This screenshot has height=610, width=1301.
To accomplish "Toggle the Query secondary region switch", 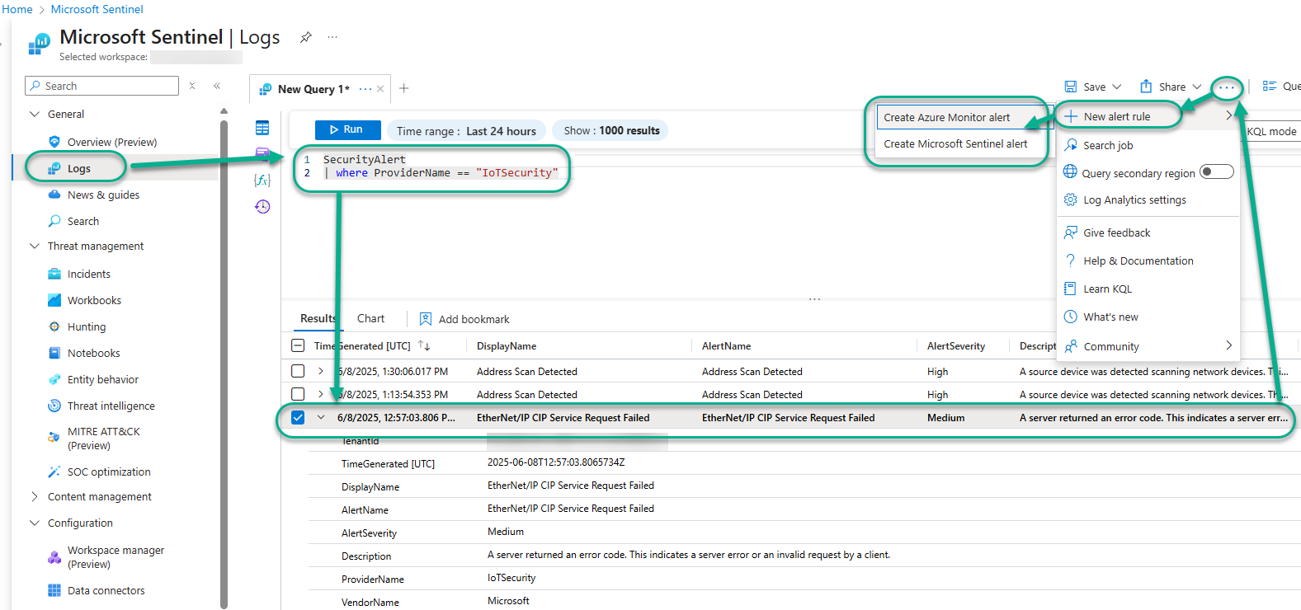I will tap(1216, 172).
